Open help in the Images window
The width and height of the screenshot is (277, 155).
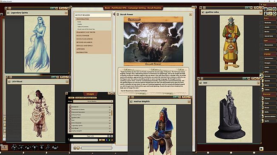[x=109, y=93]
